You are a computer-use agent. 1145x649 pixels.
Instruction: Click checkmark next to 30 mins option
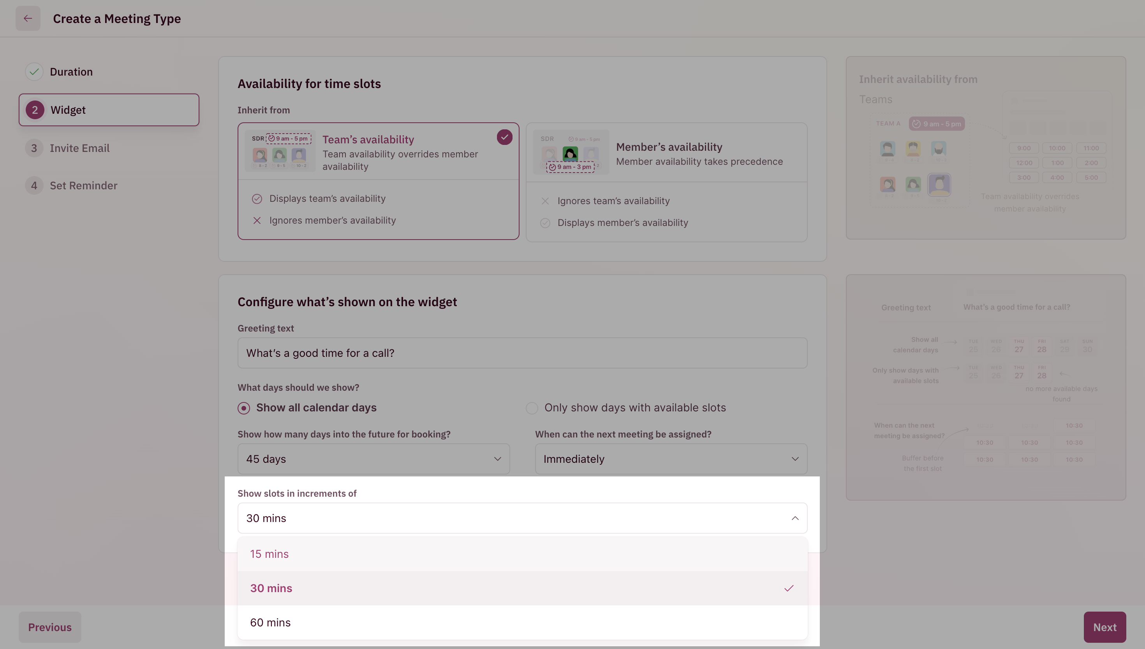click(x=789, y=588)
